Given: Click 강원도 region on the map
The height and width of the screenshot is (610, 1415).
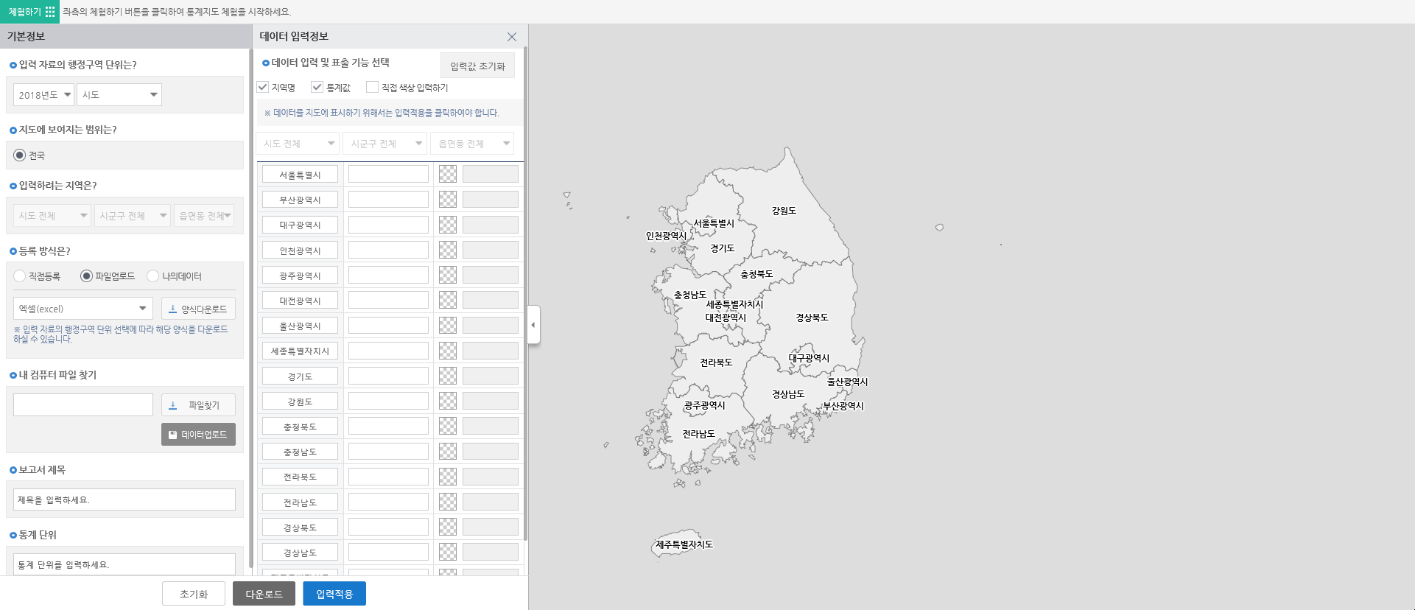Looking at the screenshot, I should tap(784, 211).
